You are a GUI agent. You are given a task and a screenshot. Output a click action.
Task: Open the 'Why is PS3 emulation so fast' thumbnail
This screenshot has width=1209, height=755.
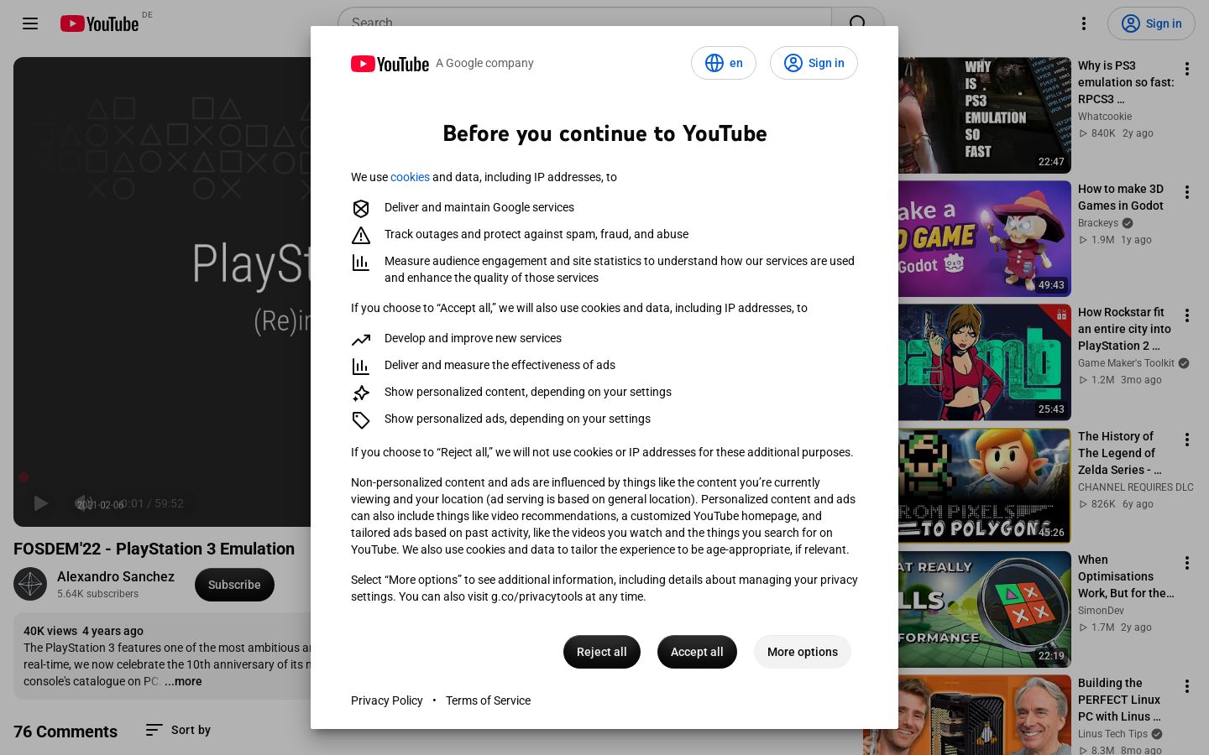point(984,115)
